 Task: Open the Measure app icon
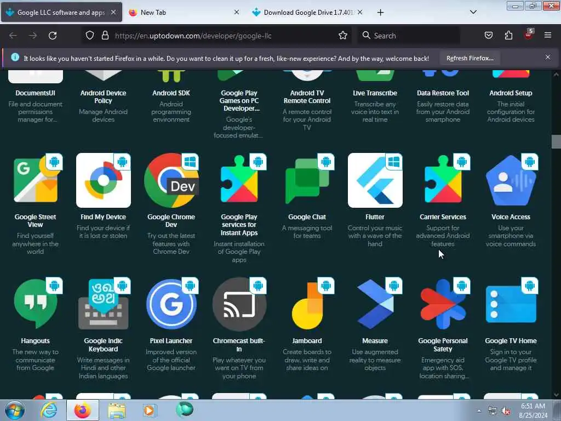[x=375, y=304]
